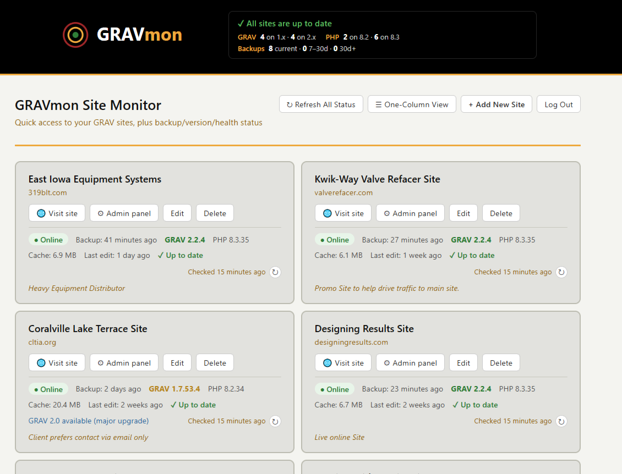Screen dimensions: 622x474
Task: Open the cltia.org link
Action: click(x=42, y=342)
